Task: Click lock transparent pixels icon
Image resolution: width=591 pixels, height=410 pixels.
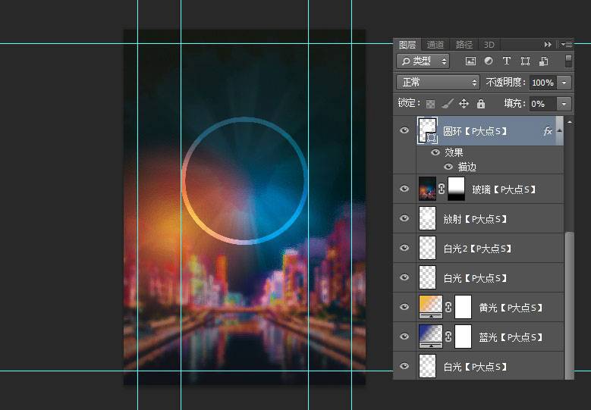Action: [x=430, y=104]
